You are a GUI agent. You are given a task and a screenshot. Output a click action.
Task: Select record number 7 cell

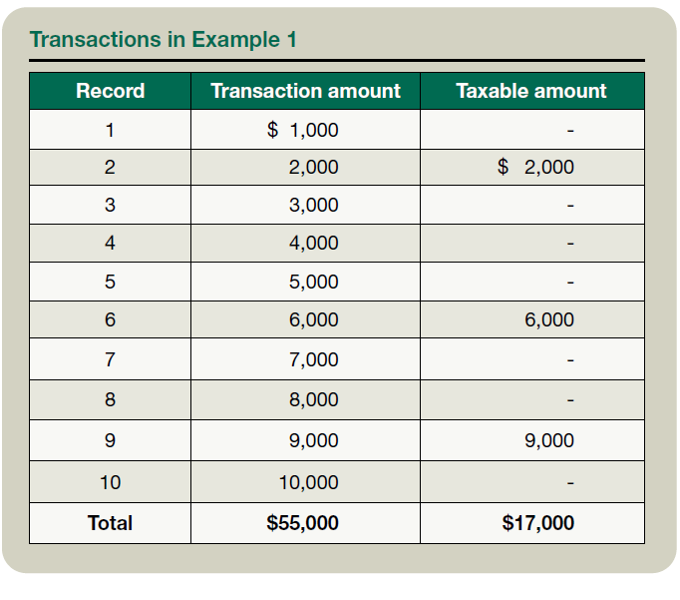pos(110,359)
